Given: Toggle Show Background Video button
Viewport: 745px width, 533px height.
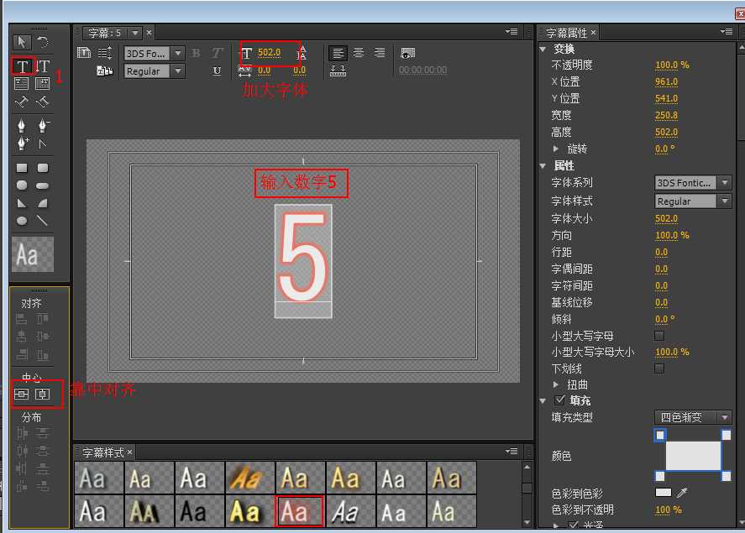Looking at the screenshot, I should (407, 53).
